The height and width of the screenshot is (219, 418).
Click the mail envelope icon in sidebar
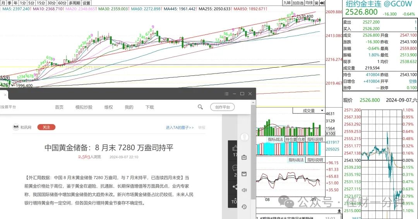(244, 174)
